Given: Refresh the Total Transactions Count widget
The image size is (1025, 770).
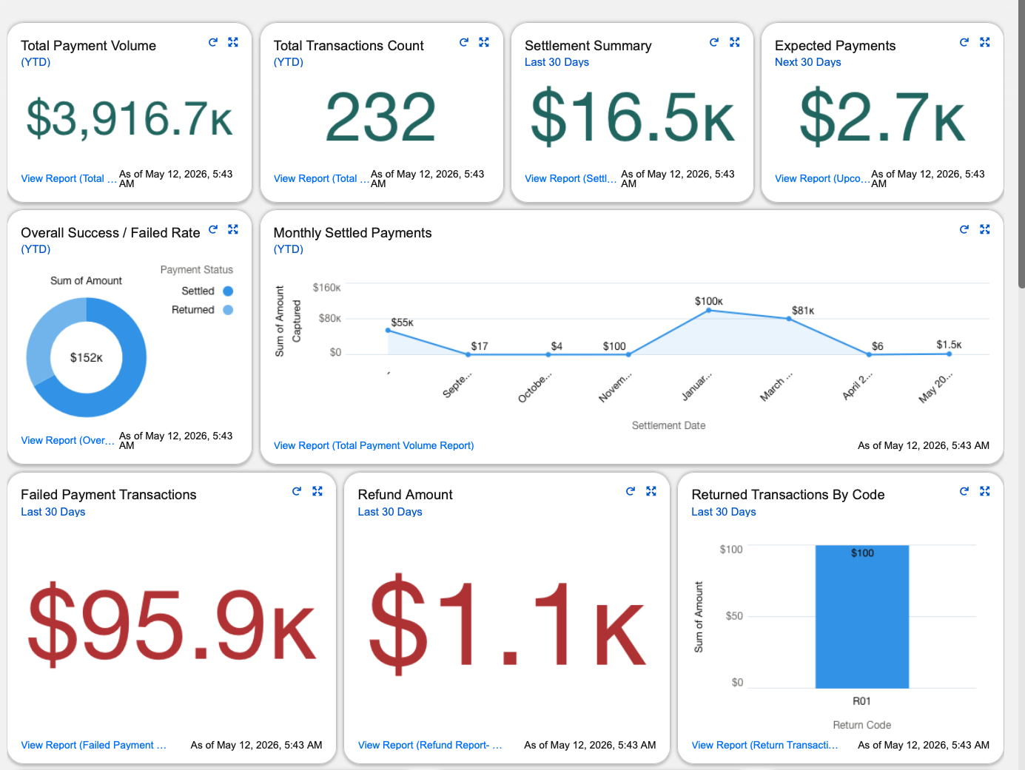Looking at the screenshot, I should click(x=464, y=42).
